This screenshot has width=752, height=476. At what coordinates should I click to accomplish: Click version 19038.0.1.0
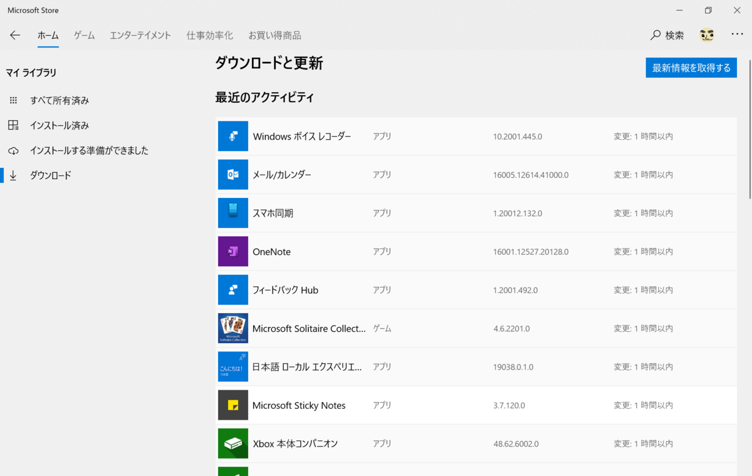point(513,367)
